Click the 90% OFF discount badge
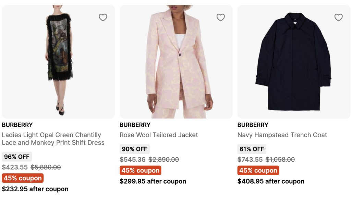 coord(134,149)
